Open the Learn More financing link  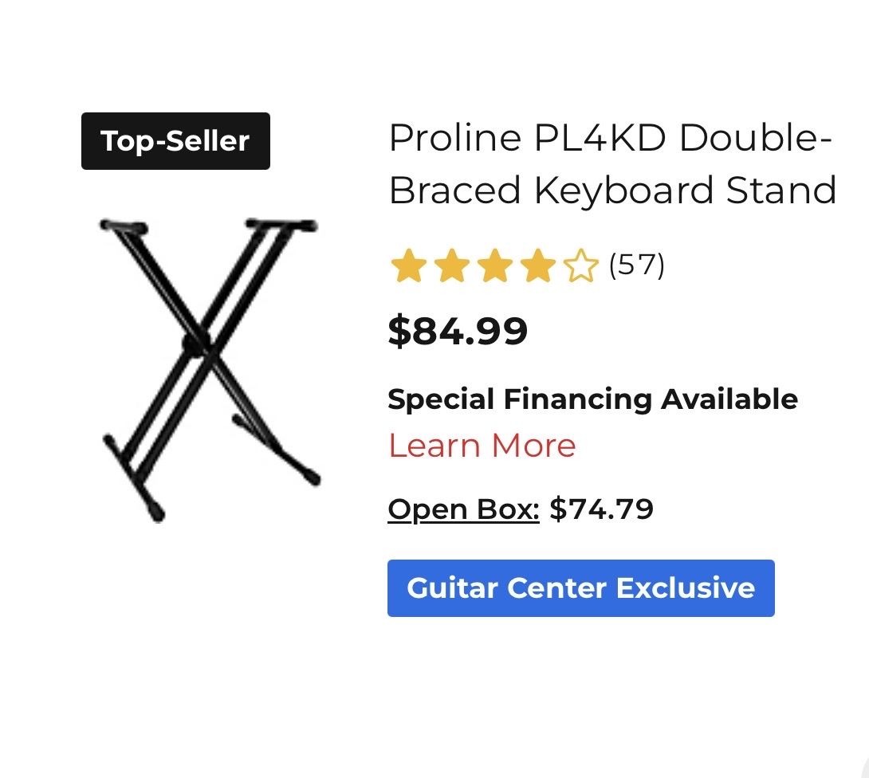[482, 446]
